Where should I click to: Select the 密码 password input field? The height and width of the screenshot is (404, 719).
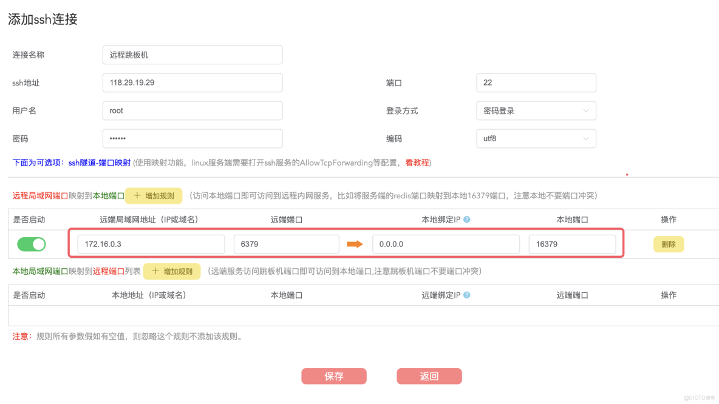(x=192, y=138)
